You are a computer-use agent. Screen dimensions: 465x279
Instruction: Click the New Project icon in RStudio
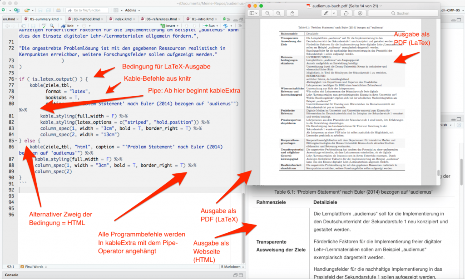(17, 10)
